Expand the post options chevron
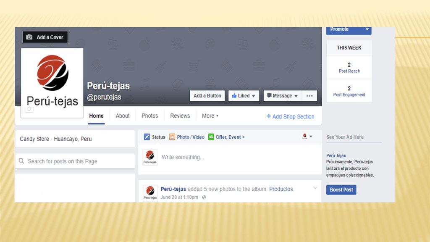Image resolution: width=430 pixels, height=242 pixels. pos(315,188)
